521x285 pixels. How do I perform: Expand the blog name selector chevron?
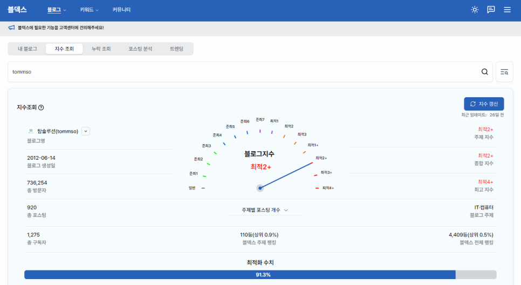[x=85, y=131]
